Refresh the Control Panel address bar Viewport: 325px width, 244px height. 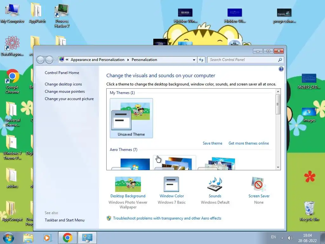point(201,60)
